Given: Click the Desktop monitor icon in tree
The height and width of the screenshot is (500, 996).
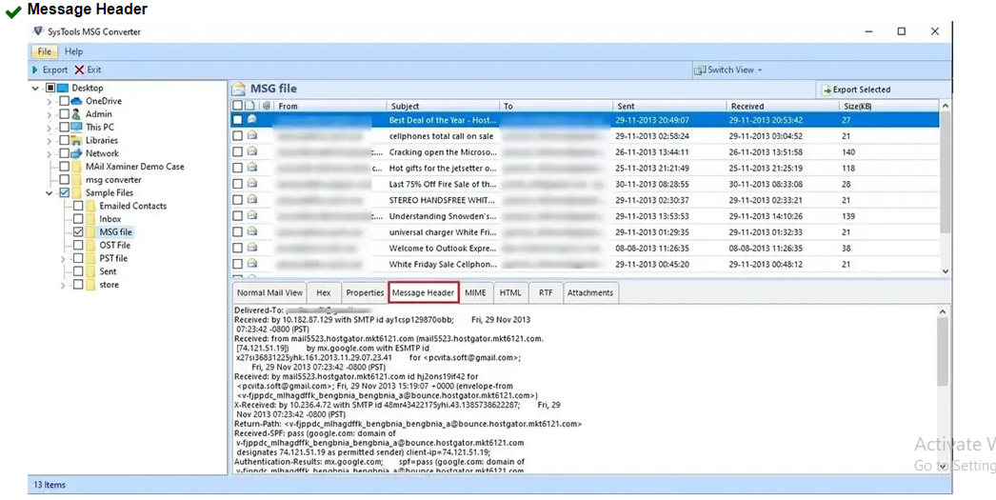Looking at the screenshot, I should click(62, 89).
